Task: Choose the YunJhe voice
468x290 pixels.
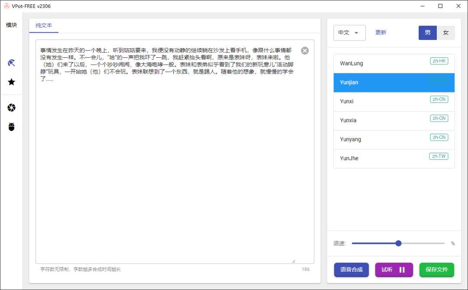Action: click(394, 158)
